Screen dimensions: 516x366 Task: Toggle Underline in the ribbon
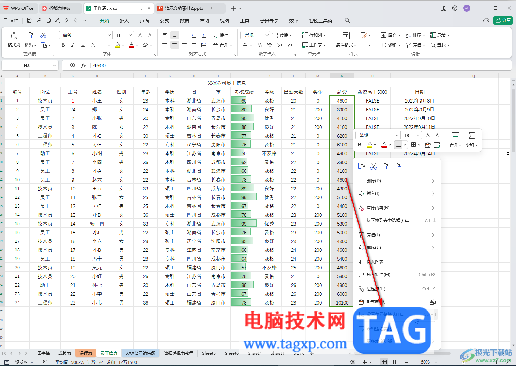(x=83, y=45)
